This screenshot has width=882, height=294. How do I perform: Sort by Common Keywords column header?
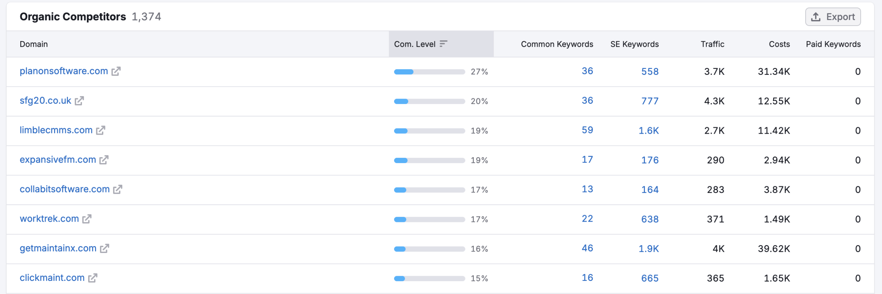(x=557, y=44)
